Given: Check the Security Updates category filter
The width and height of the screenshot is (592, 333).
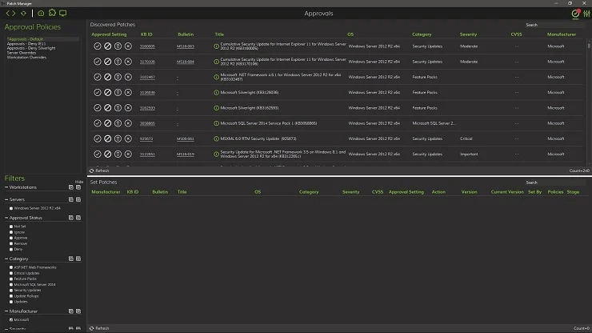Looking at the screenshot, I should [11, 291].
